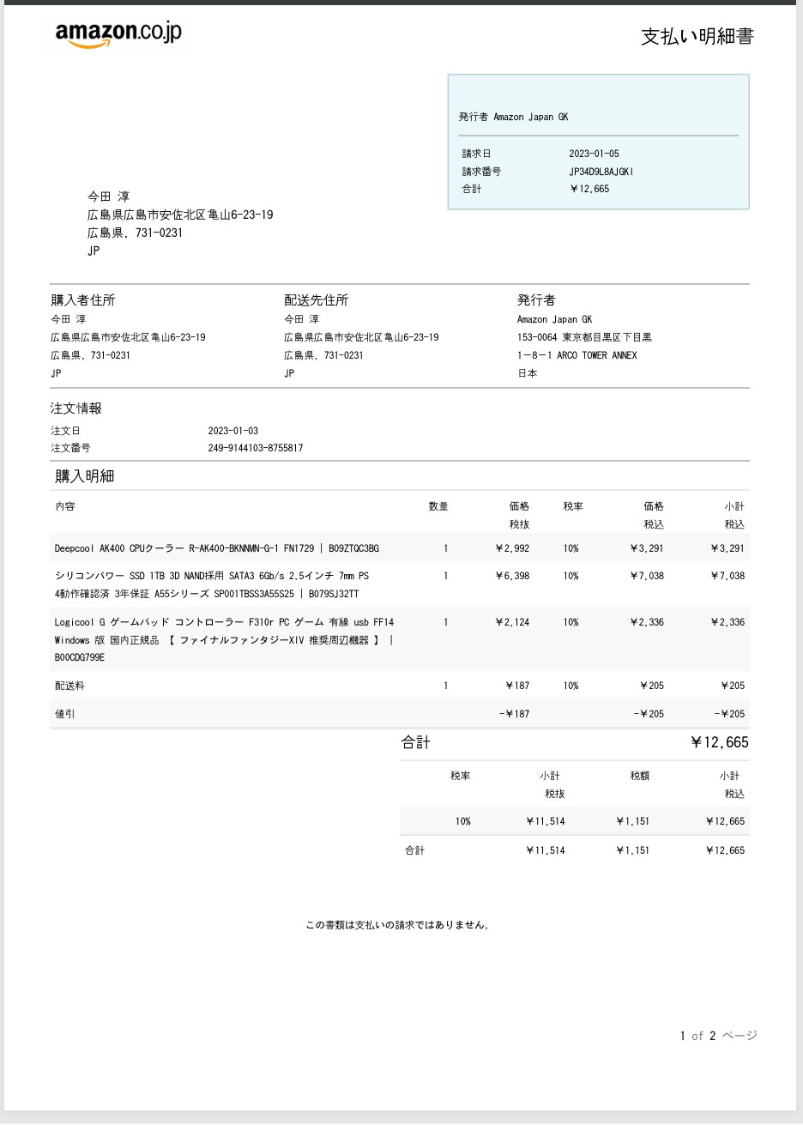The height and width of the screenshot is (1125, 803).
Task: Click the 値引 discount row label
Action: pos(65,714)
